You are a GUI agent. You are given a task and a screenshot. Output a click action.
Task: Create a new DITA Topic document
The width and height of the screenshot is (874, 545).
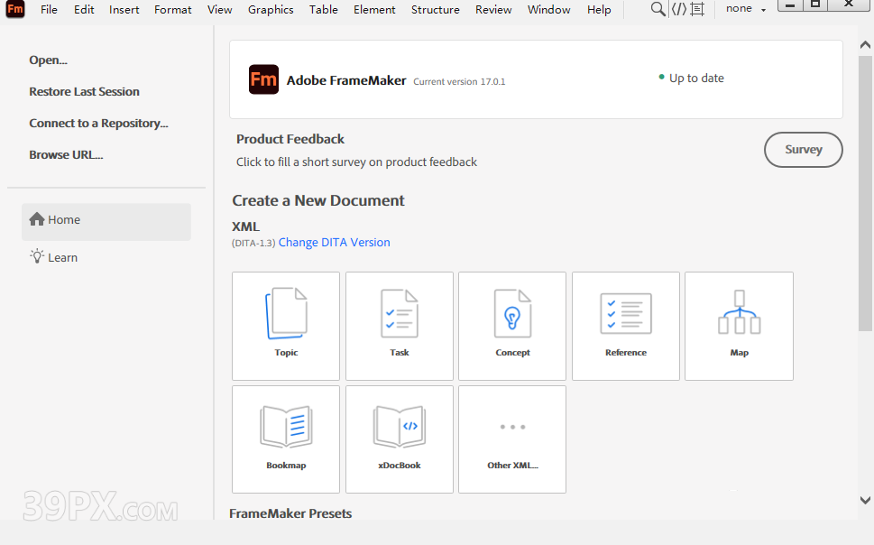pyautogui.click(x=286, y=326)
